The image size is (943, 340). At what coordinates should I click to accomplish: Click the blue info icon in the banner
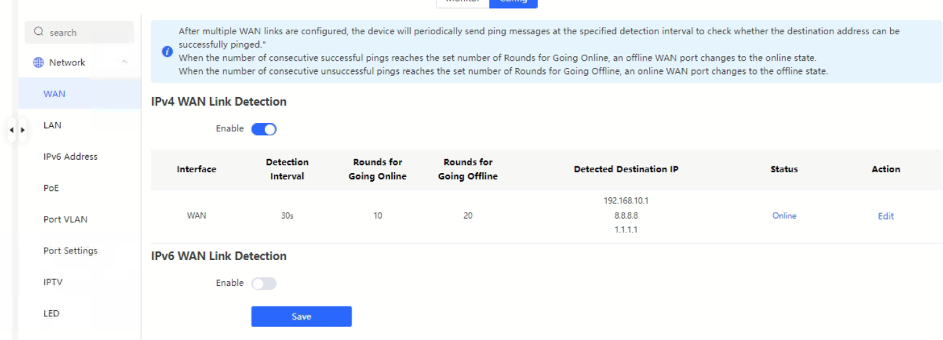tap(168, 51)
